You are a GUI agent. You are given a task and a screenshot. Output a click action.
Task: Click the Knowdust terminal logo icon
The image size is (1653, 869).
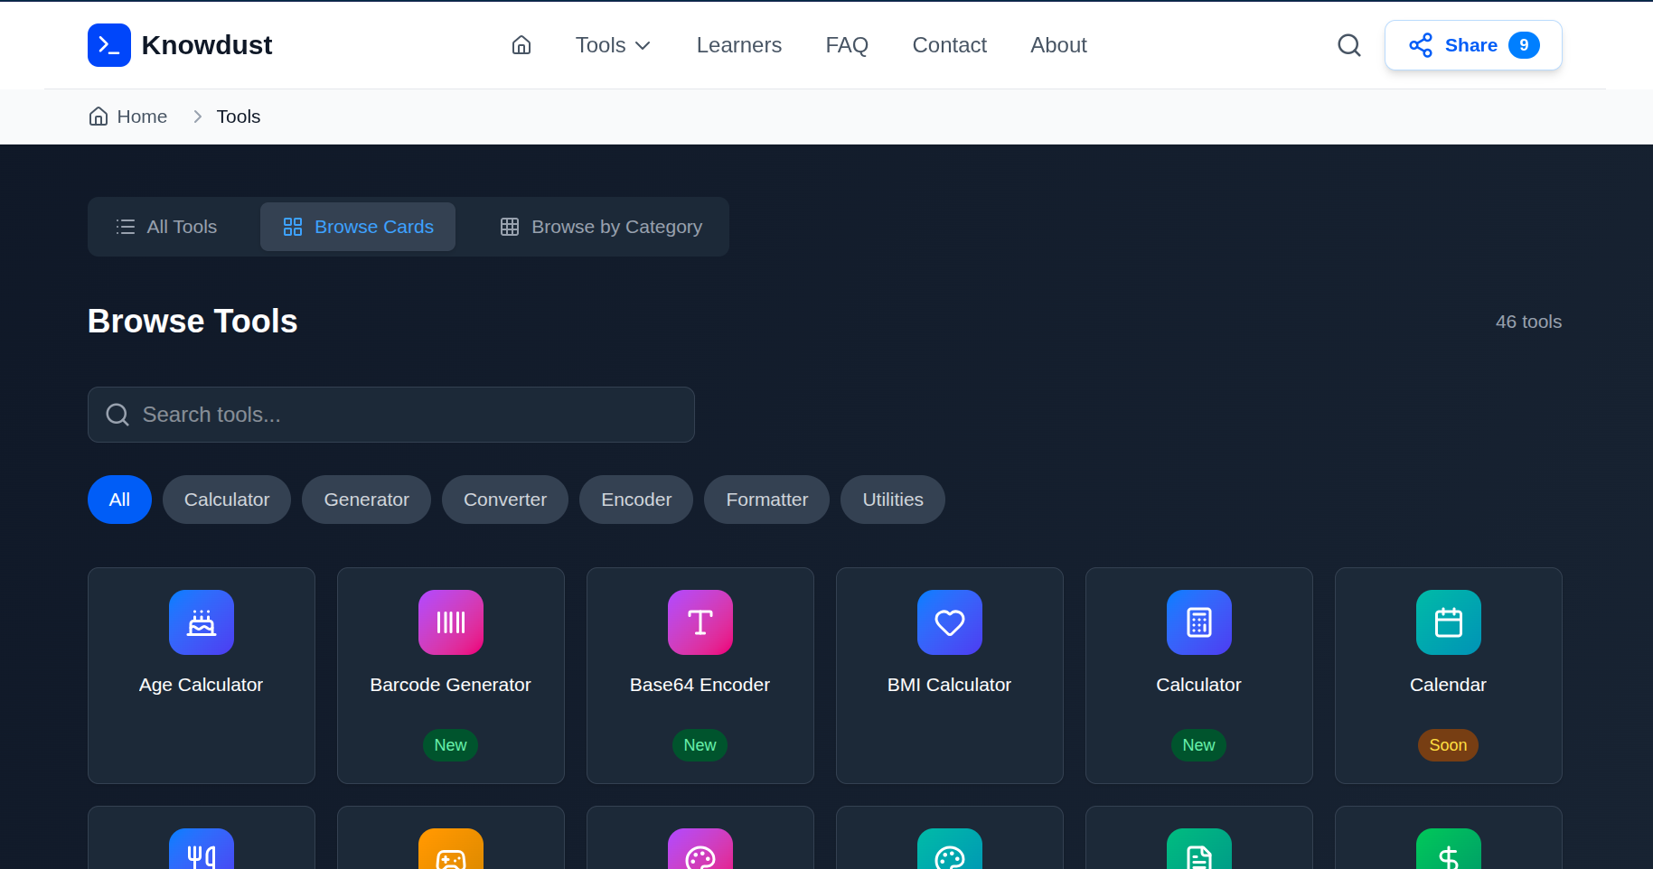(x=109, y=45)
